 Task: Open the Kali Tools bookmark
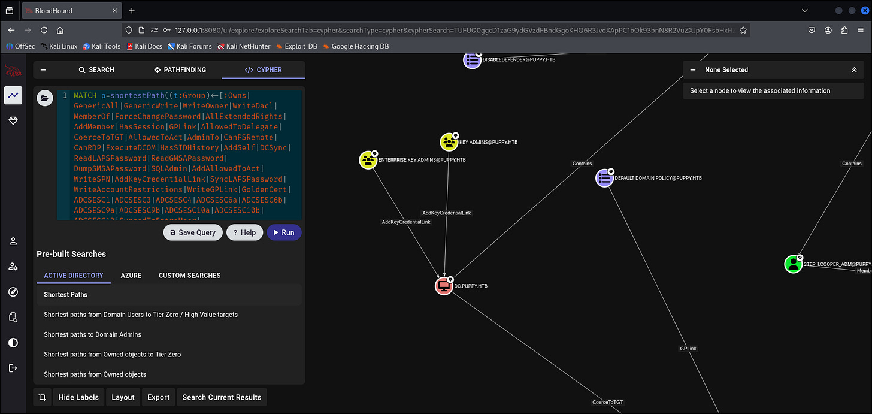[102, 46]
